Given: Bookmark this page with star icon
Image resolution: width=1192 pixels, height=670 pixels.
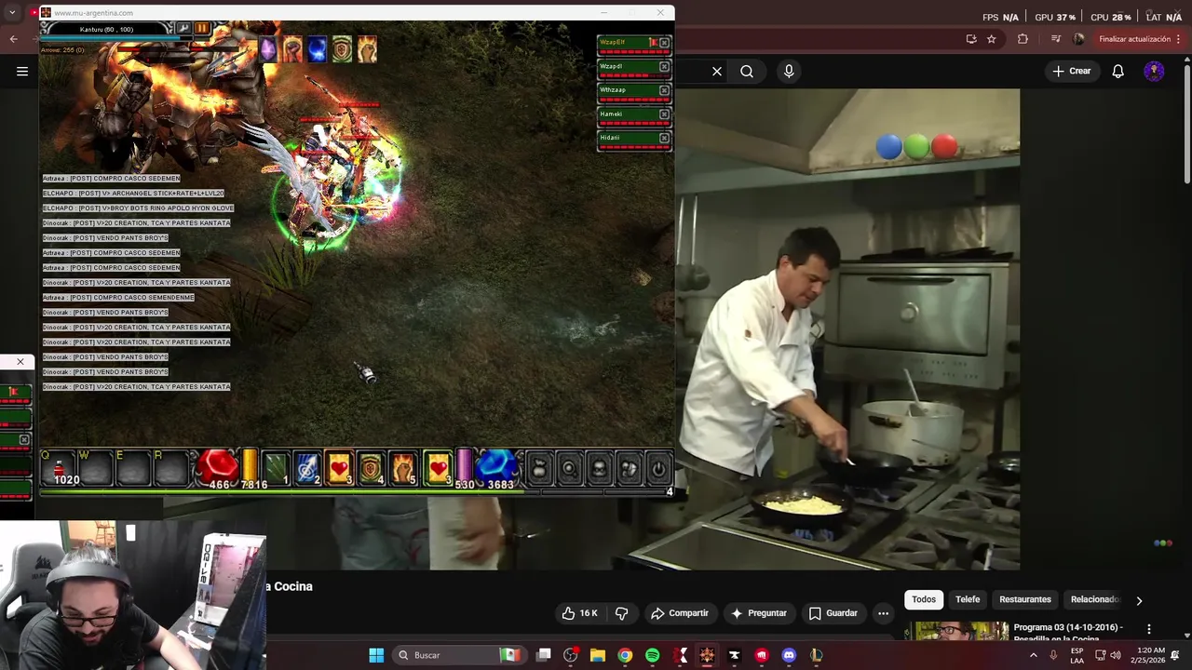Looking at the screenshot, I should tap(992, 39).
